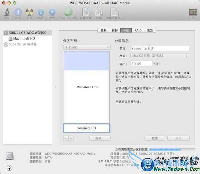
Task: Click the hard disk icon in info footer
Action: tap(10, 156)
